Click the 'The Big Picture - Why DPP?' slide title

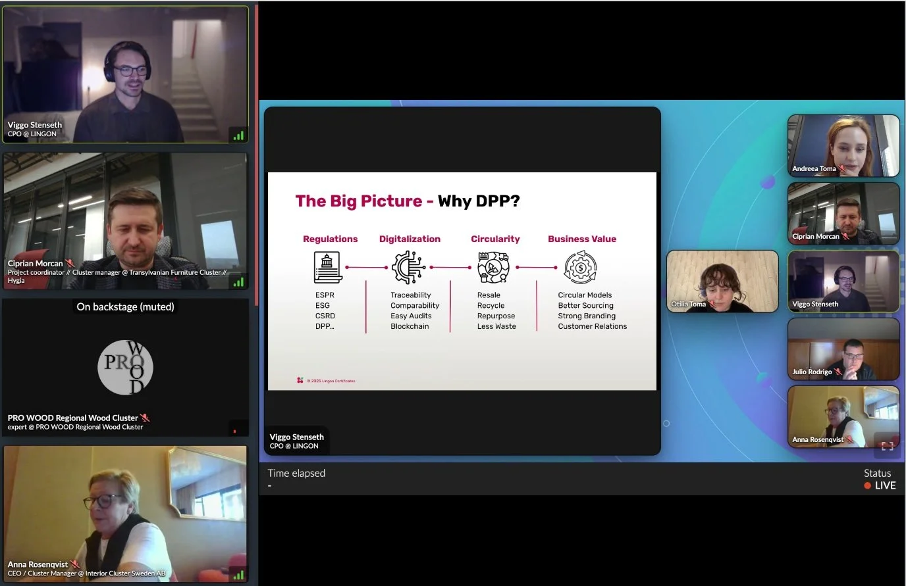408,201
